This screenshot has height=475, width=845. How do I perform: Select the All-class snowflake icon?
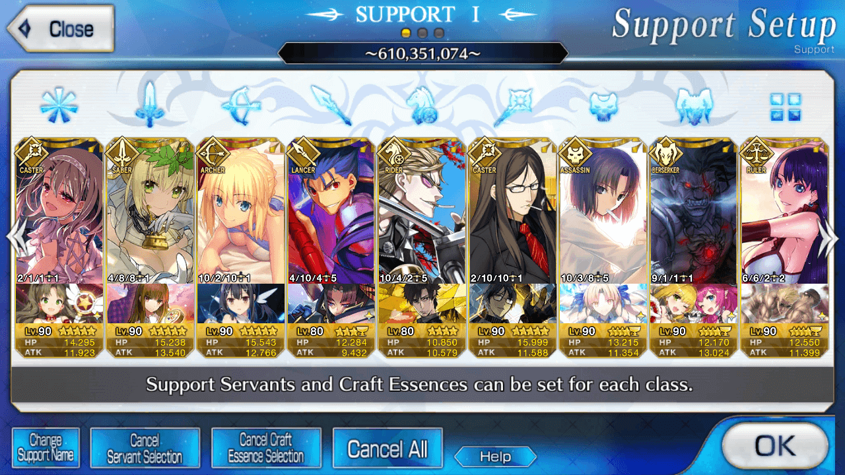pos(59,105)
